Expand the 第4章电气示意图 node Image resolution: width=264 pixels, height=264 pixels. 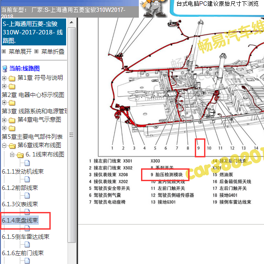(4, 120)
